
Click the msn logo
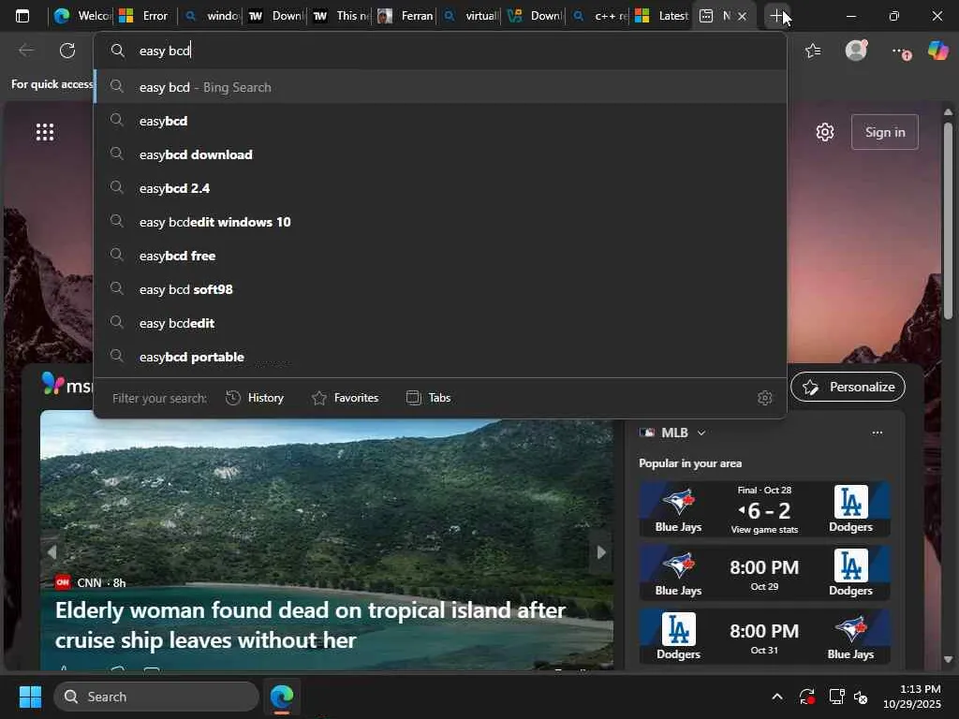click(66, 385)
